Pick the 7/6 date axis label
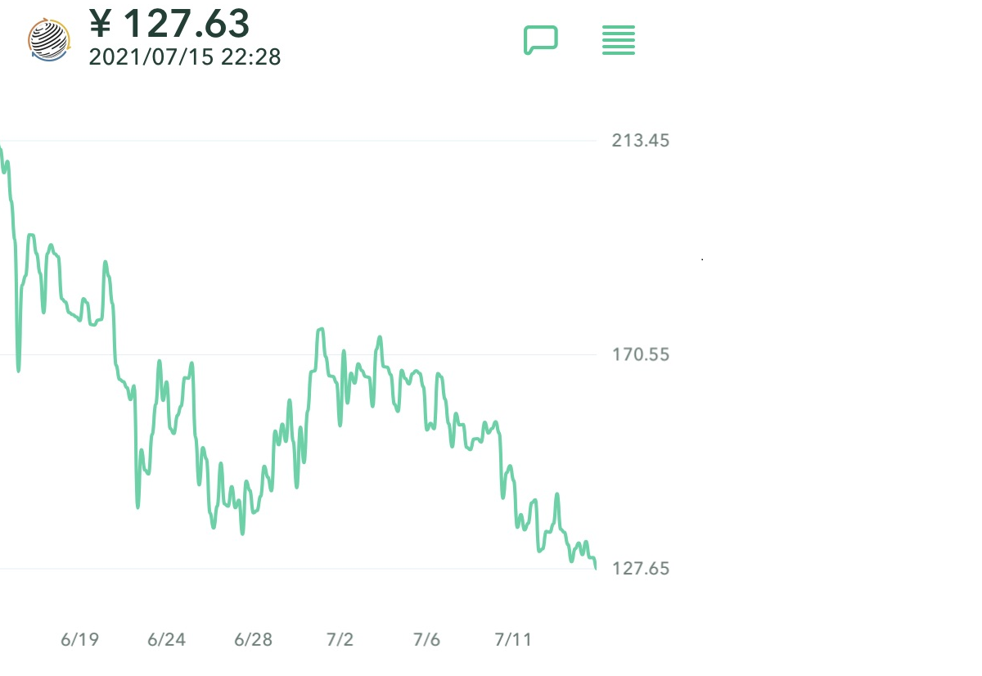Viewport: 982px width, 676px height. (426, 640)
